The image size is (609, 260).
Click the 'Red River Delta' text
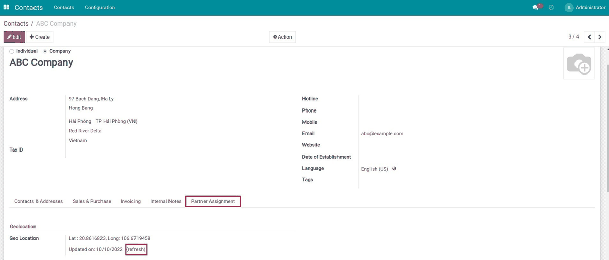pos(85,131)
